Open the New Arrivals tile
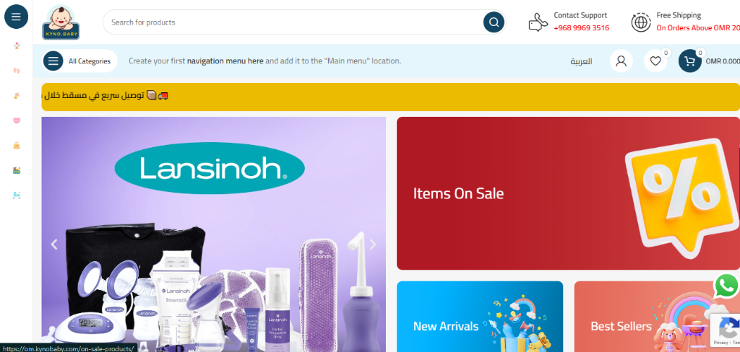Screen dimensions: 740x352 tap(480, 317)
